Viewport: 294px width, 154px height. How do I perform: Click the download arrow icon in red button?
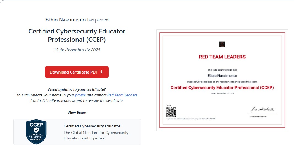tap(101, 72)
